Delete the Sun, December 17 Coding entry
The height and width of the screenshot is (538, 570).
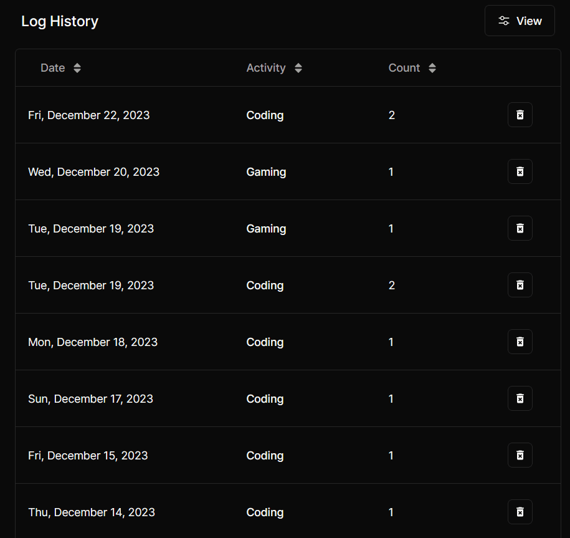520,399
